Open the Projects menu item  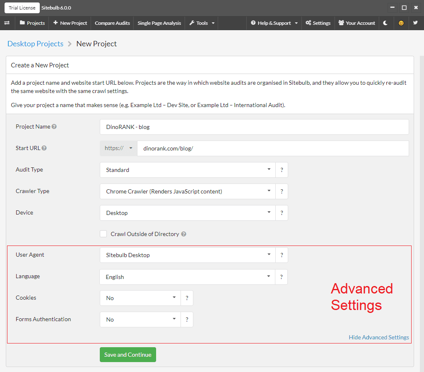click(32, 23)
